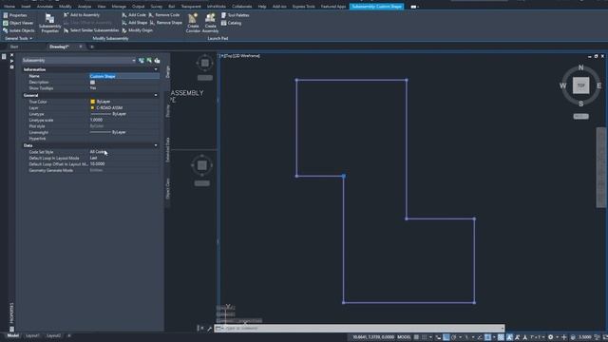Launch the Object Viewer tool
The image size is (608, 342).
point(18,23)
